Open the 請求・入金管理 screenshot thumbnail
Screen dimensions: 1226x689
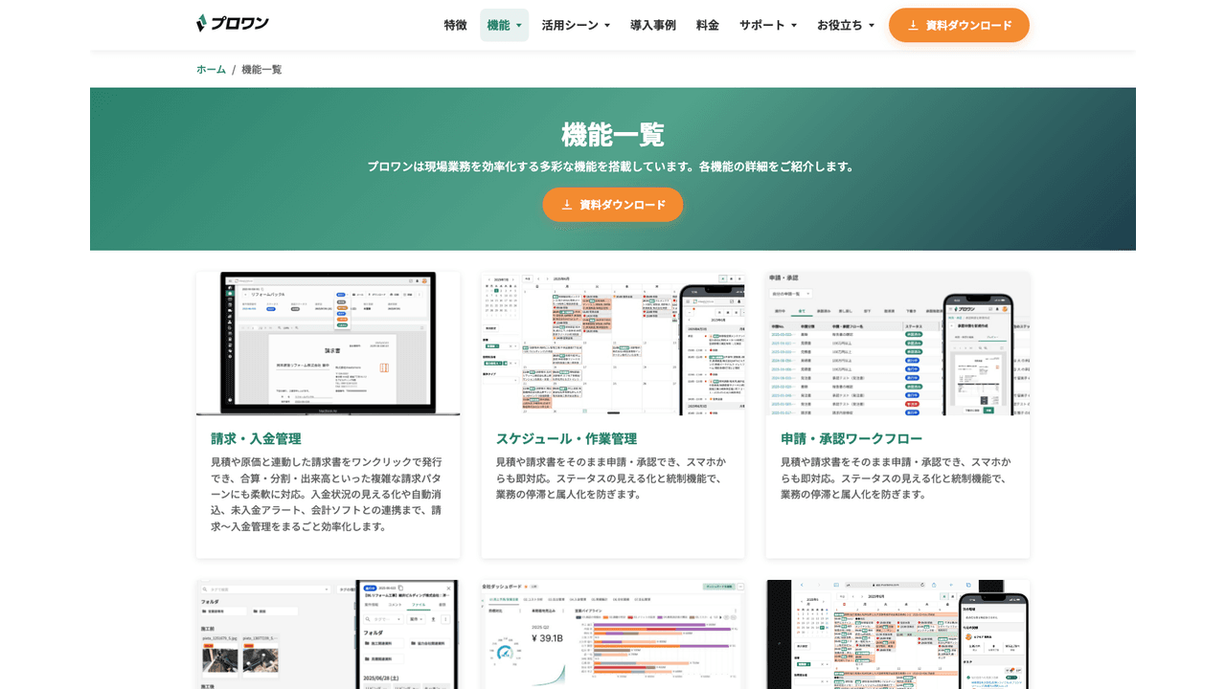tap(328, 344)
